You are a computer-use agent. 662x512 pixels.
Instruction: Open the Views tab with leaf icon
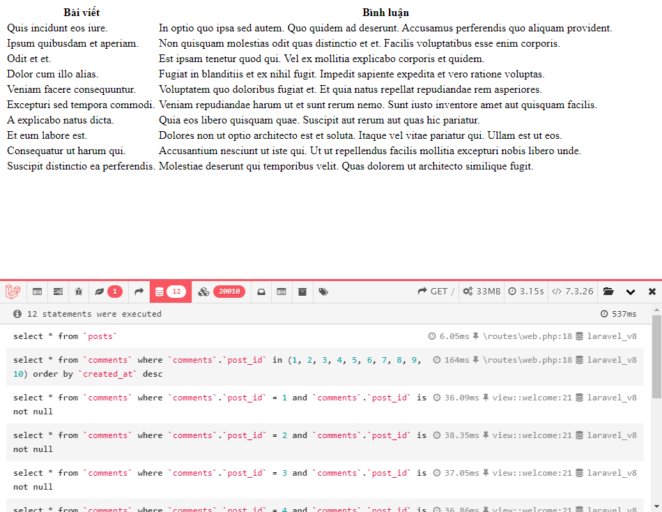point(109,292)
